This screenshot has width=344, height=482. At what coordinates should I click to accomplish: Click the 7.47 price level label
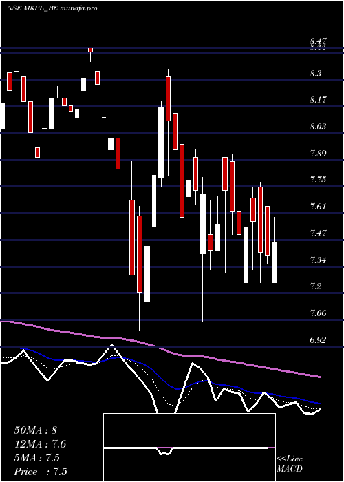point(318,233)
